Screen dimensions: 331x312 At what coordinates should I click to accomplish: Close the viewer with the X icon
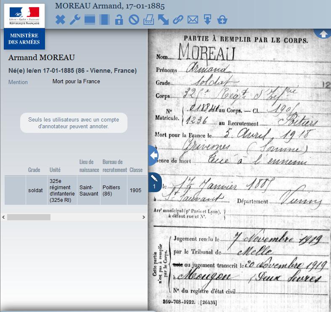[60, 20]
